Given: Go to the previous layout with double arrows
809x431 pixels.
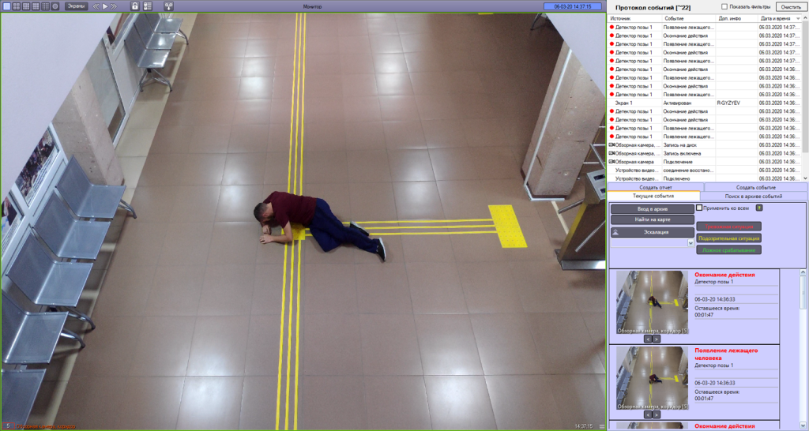Looking at the screenshot, I should pos(96,6).
